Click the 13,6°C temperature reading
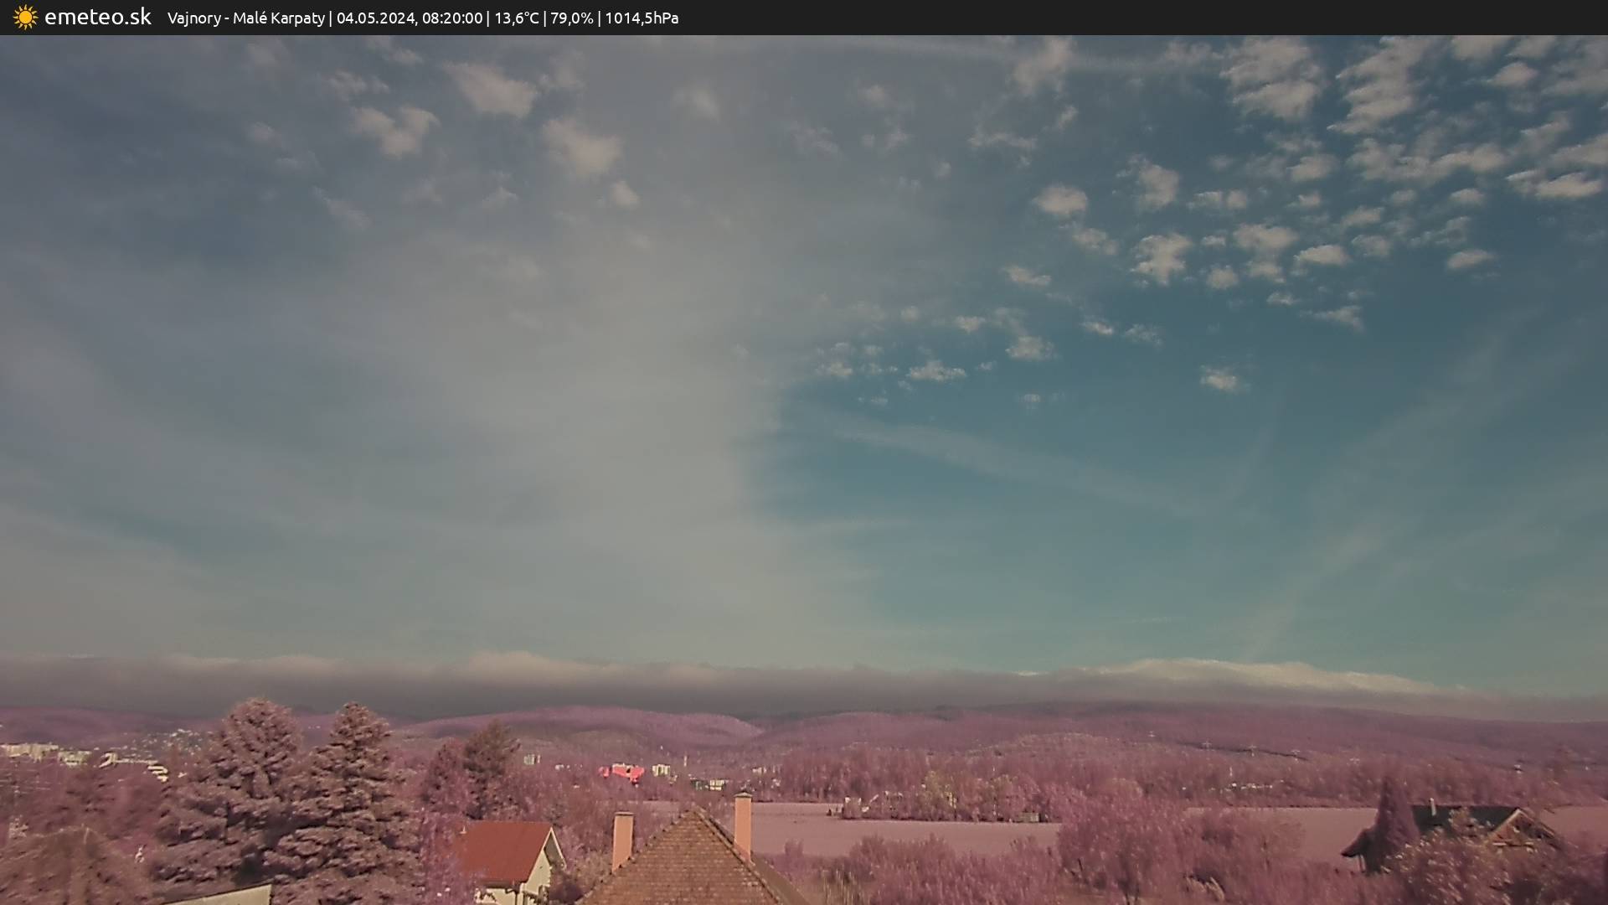The height and width of the screenshot is (905, 1608). [516, 18]
